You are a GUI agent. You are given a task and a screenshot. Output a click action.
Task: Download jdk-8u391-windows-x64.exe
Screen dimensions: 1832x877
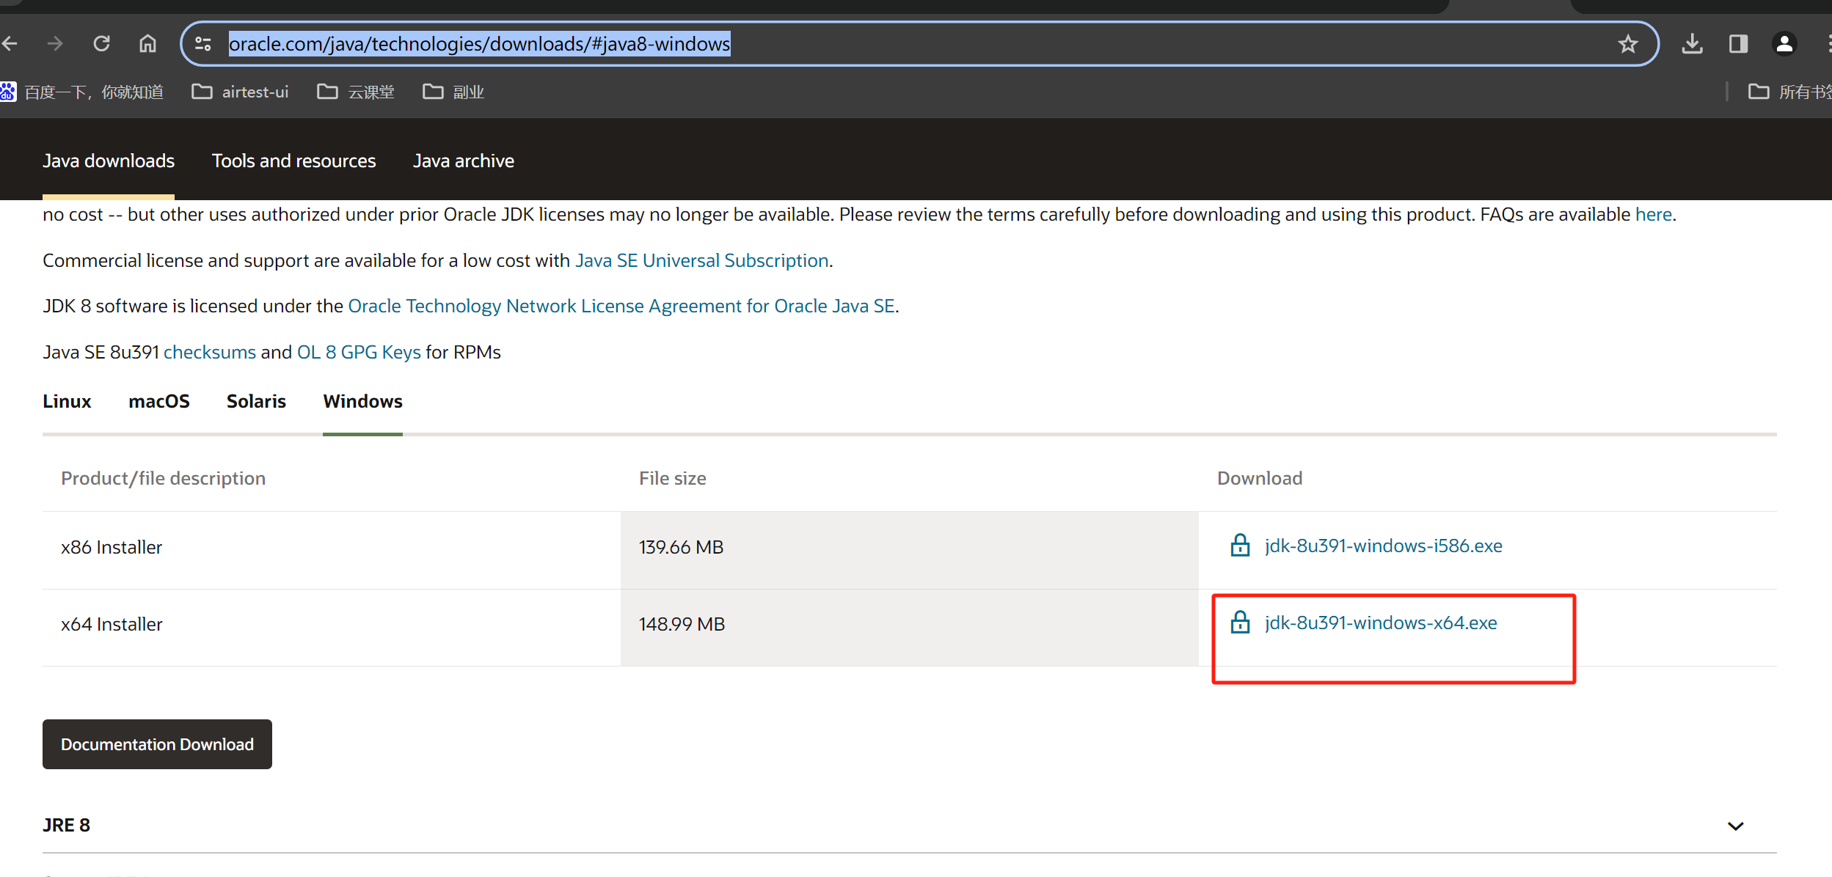pyautogui.click(x=1380, y=623)
